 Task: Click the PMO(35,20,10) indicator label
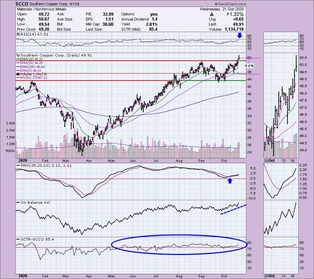pos(44,166)
